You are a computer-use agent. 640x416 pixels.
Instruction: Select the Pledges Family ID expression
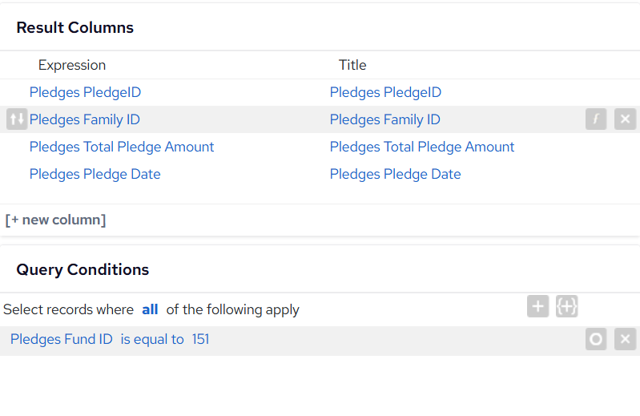coord(84,119)
